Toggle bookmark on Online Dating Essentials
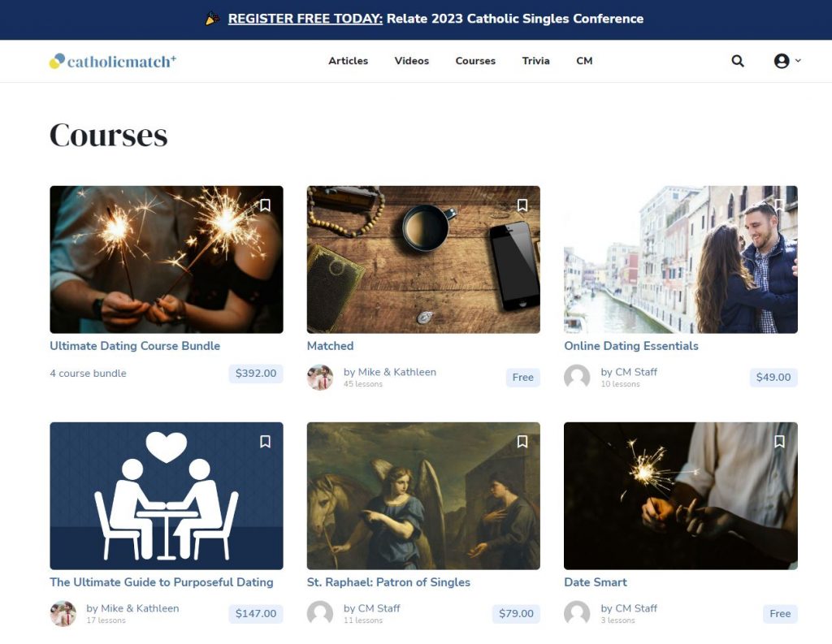The height and width of the screenshot is (644, 832). pos(779,205)
